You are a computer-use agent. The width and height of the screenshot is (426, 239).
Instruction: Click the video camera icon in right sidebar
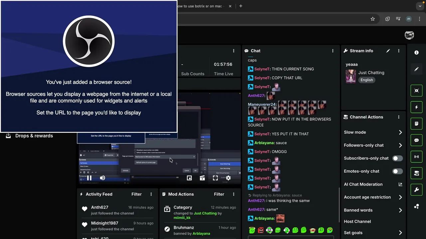(416, 173)
